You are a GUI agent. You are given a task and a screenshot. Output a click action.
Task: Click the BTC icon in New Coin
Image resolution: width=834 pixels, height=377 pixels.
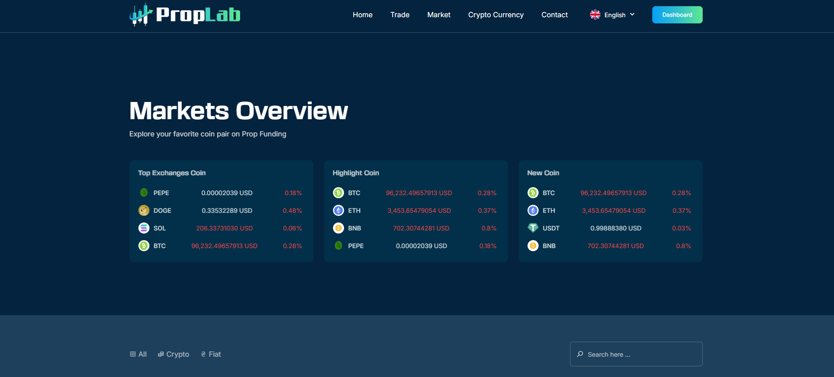click(533, 193)
